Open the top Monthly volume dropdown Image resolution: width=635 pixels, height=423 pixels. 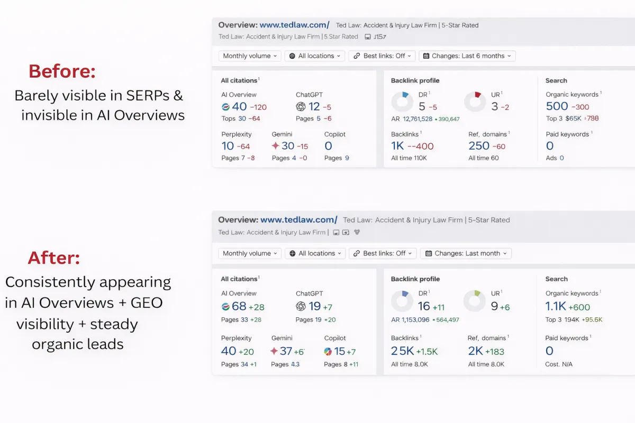click(250, 56)
